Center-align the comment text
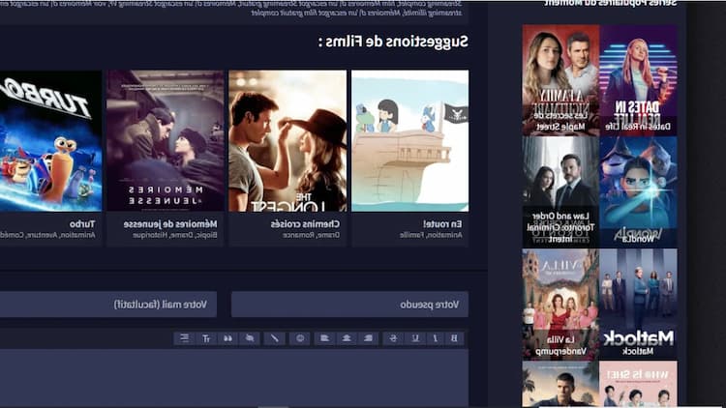The image size is (726, 408). pos(347,338)
